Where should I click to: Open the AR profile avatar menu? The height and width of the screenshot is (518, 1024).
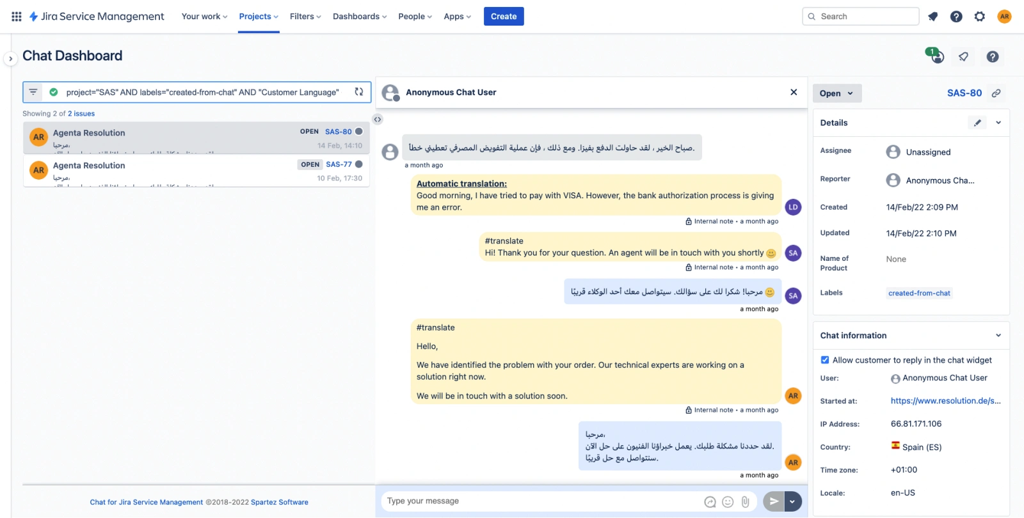(x=1005, y=17)
